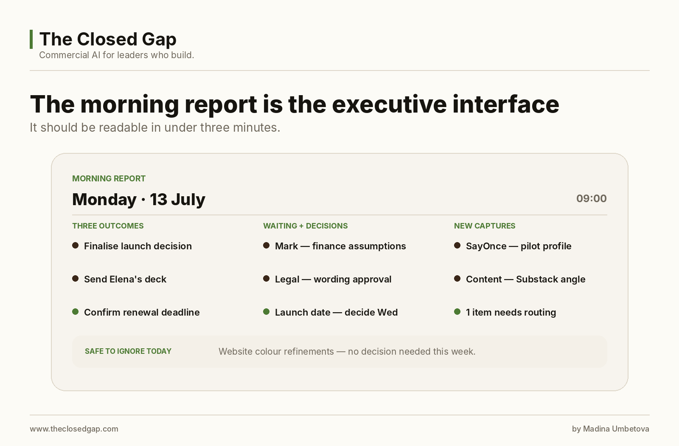Click the author name Madina Umbetova
Image resolution: width=679 pixels, height=446 pixels.
pyautogui.click(x=616, y=429)
